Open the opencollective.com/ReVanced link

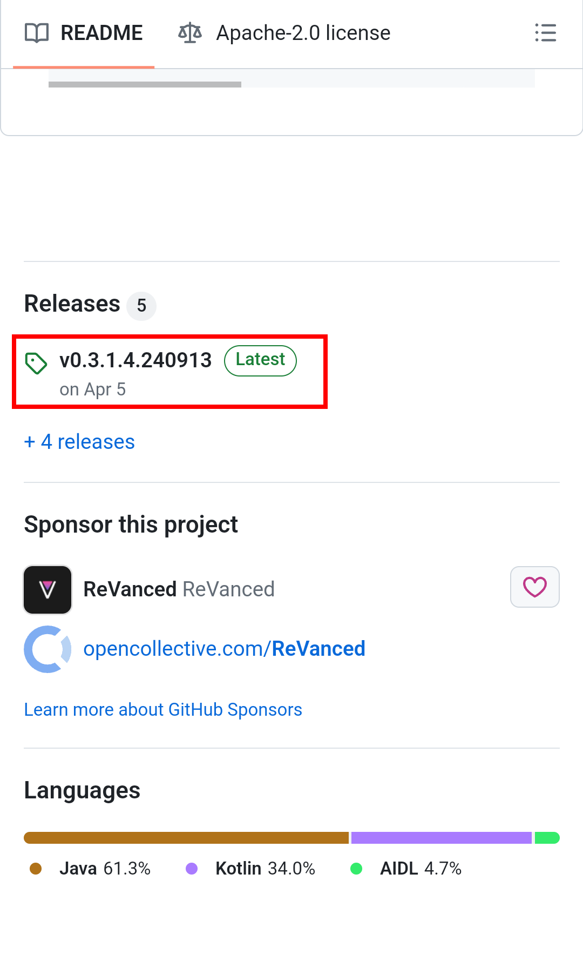(224, 649)
